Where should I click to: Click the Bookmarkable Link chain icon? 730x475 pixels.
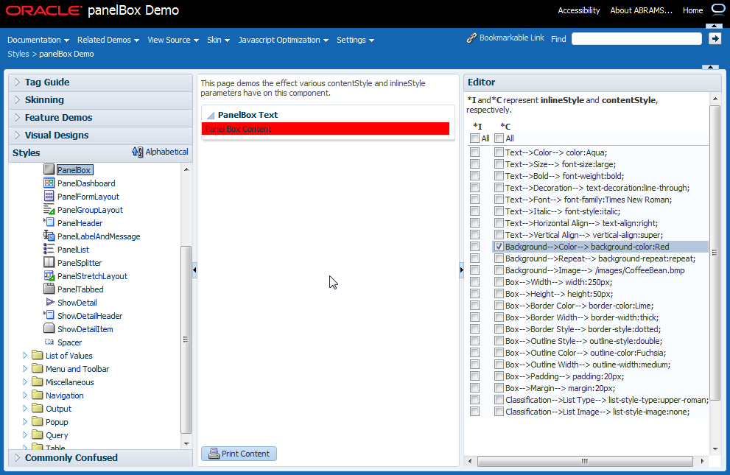471,38
